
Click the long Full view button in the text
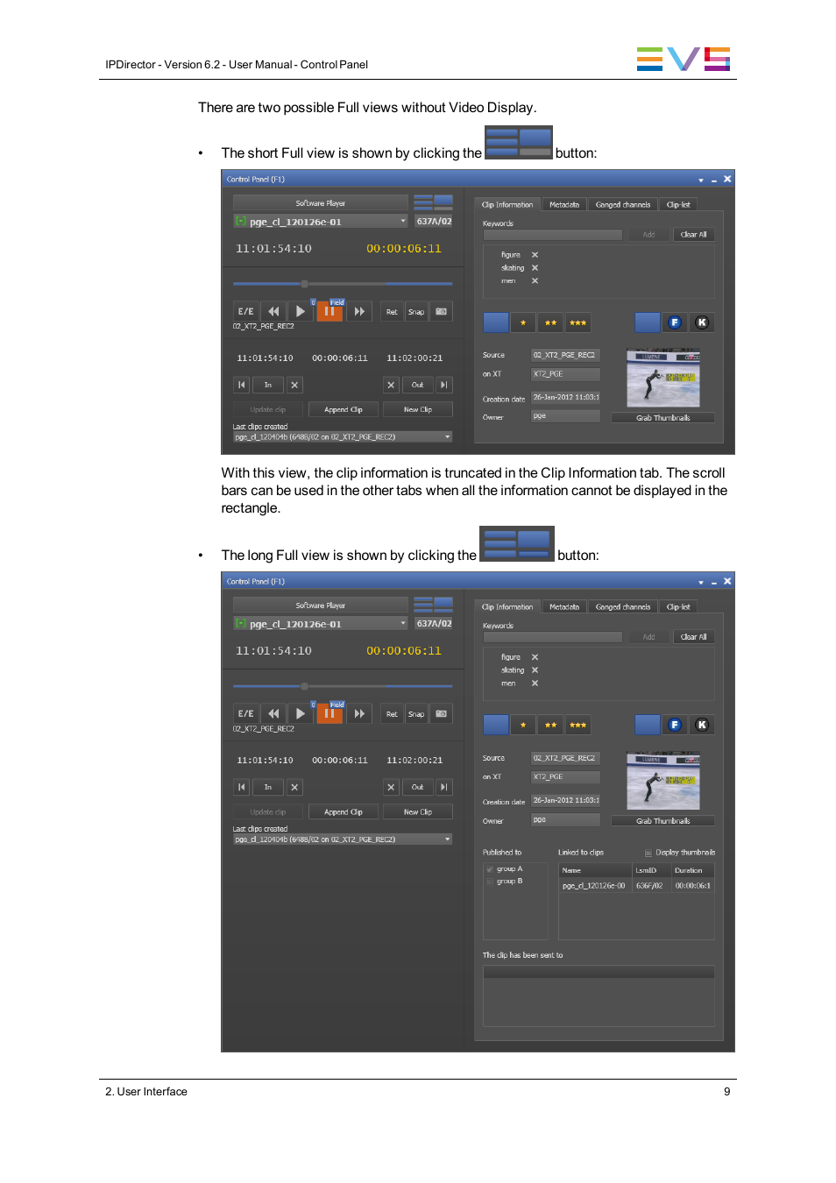[x=517, y=543]
